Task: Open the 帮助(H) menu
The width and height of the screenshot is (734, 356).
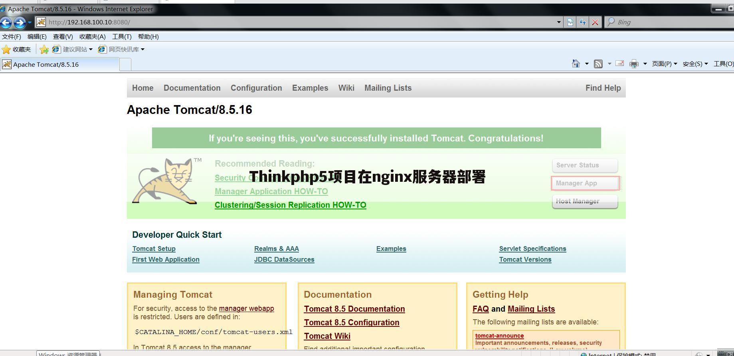Action: 148,37
